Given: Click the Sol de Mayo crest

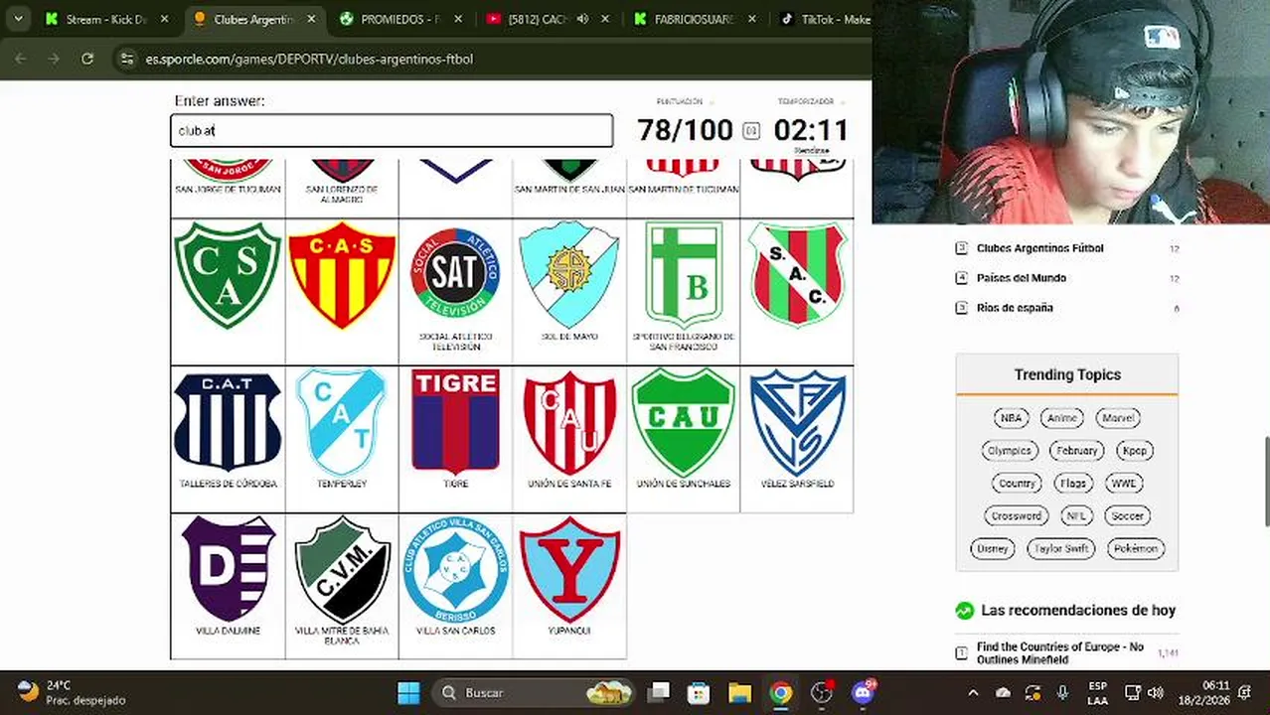Looking at the screenshot, I should (569, 275).
